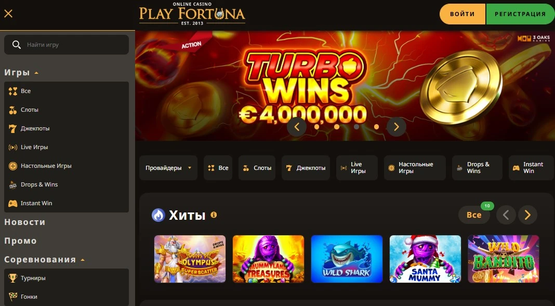
Task: Open Турниры trophy icon in sidebar
Action: click(13, 278)
